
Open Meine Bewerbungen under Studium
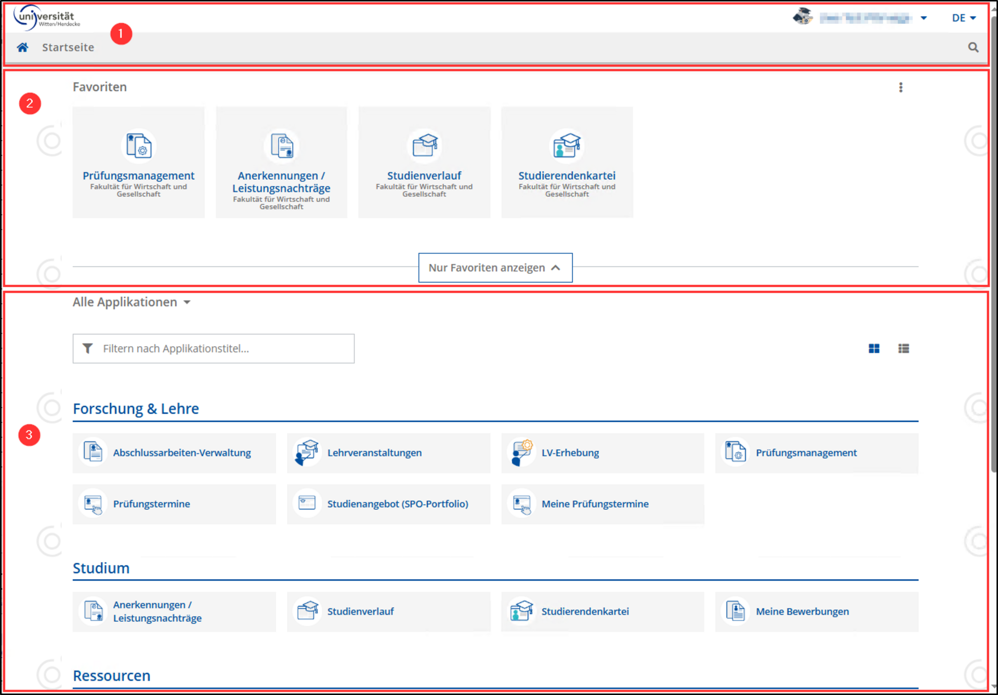tap(802, 611)
